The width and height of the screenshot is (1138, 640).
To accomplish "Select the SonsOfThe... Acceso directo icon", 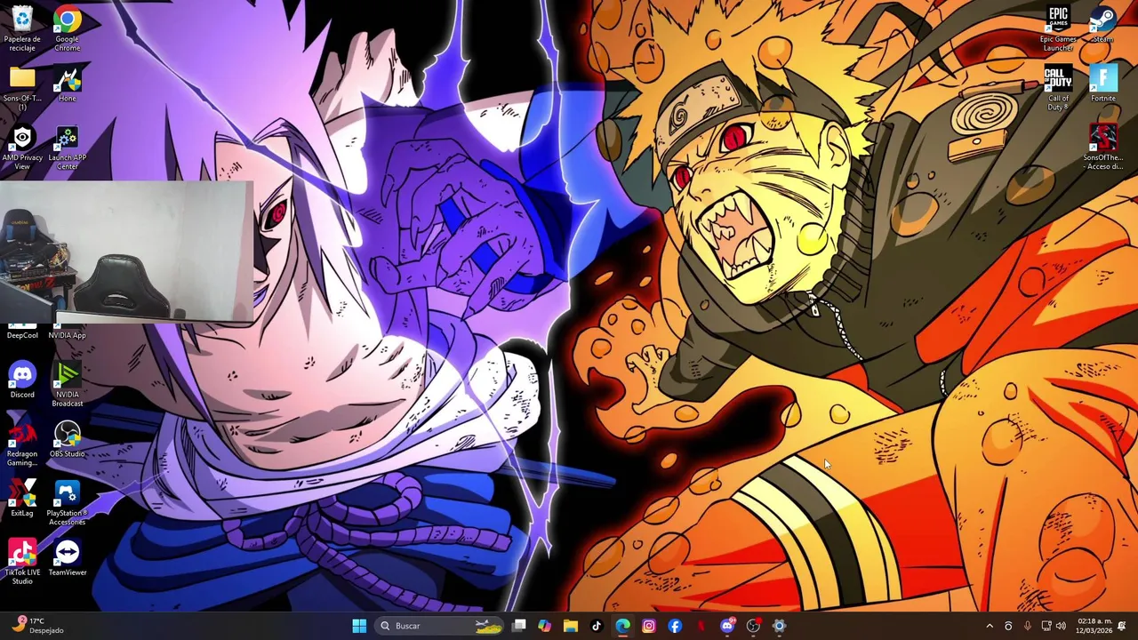I will pyautogui.click(x=1102, y=147).
